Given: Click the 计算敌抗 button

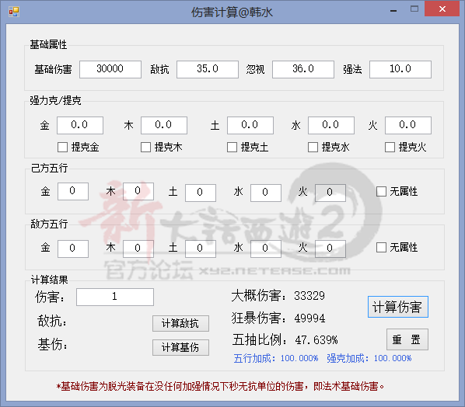Looking at the screenshot, I should [x=180, y=323].
